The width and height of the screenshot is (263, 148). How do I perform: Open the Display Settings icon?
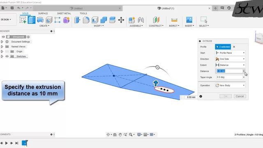139,134
